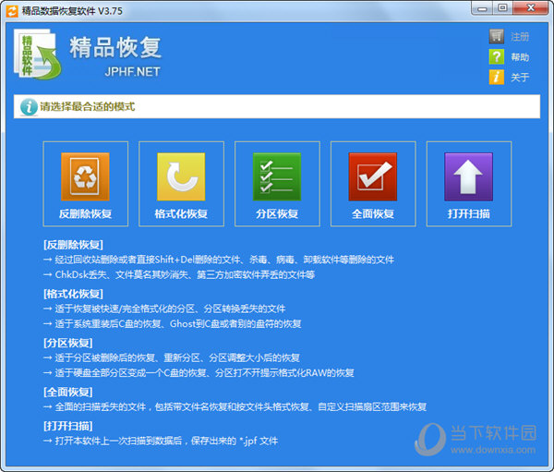
Task: Choose the 反删除恢复 button label
Action: coord(85,213)
